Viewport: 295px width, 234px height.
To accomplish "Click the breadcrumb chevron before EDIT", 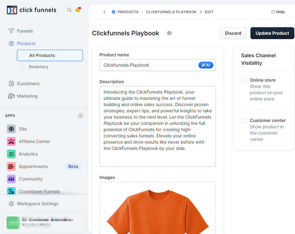I will click(x=201, y=12).
